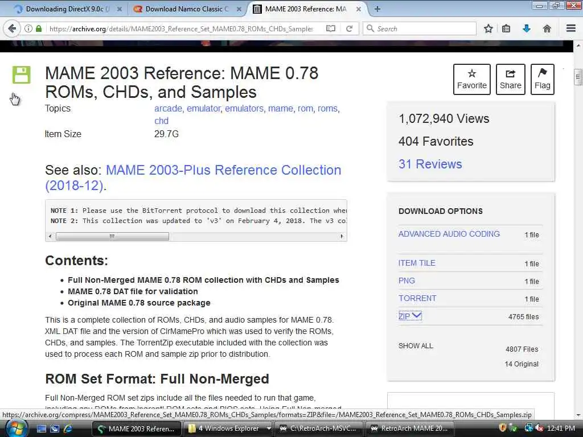Open a new browser tab

(x=377, y=9)
